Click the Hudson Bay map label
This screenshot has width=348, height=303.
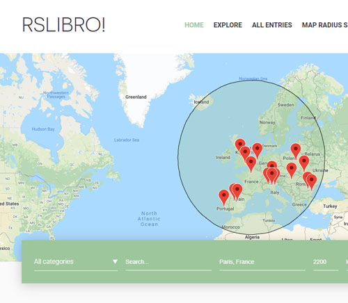[x=43, y=129]
